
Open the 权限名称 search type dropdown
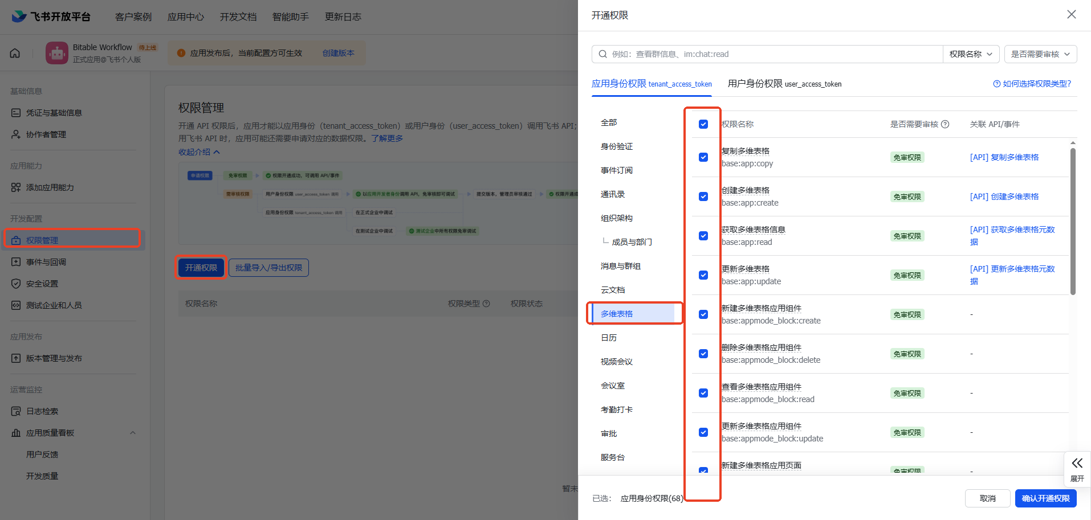point(971,54)
